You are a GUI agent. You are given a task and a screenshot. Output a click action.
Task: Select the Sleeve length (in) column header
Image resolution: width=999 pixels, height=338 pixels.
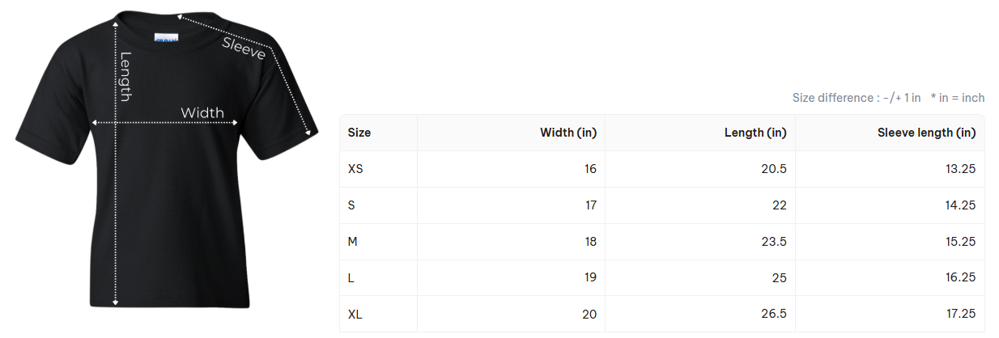tap(926, 133)
